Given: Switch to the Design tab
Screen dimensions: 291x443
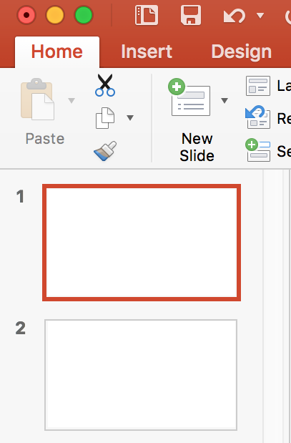Looking at the screenshot, I should [242, 52].
